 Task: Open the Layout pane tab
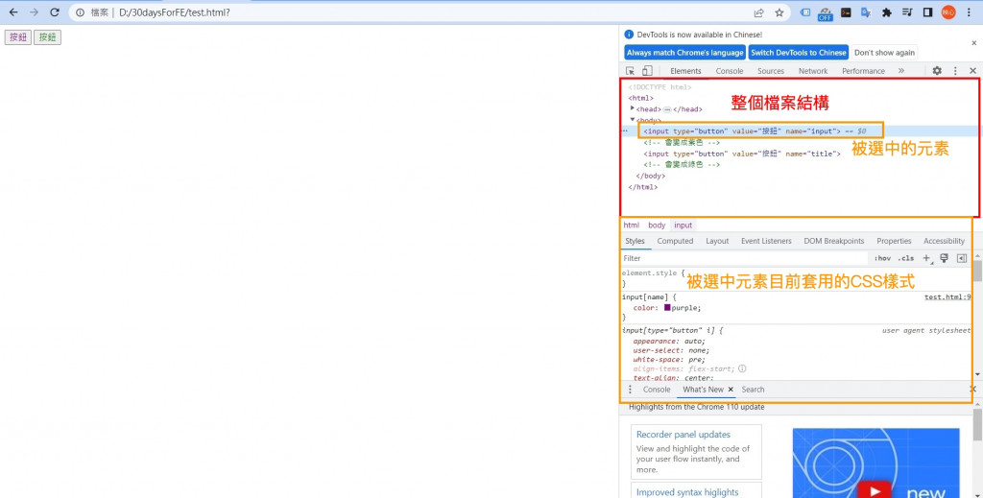(717, 241)
